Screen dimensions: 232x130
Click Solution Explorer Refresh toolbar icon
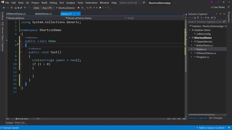pyautogui.click(x=206, y=18)
